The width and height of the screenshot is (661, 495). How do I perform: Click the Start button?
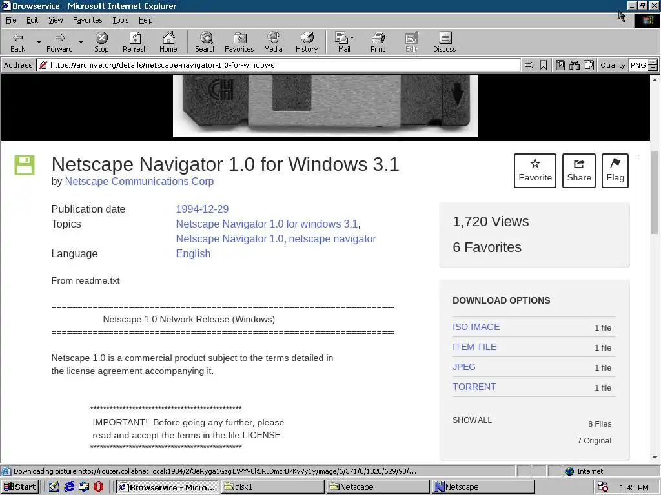[x=20, y=487]
